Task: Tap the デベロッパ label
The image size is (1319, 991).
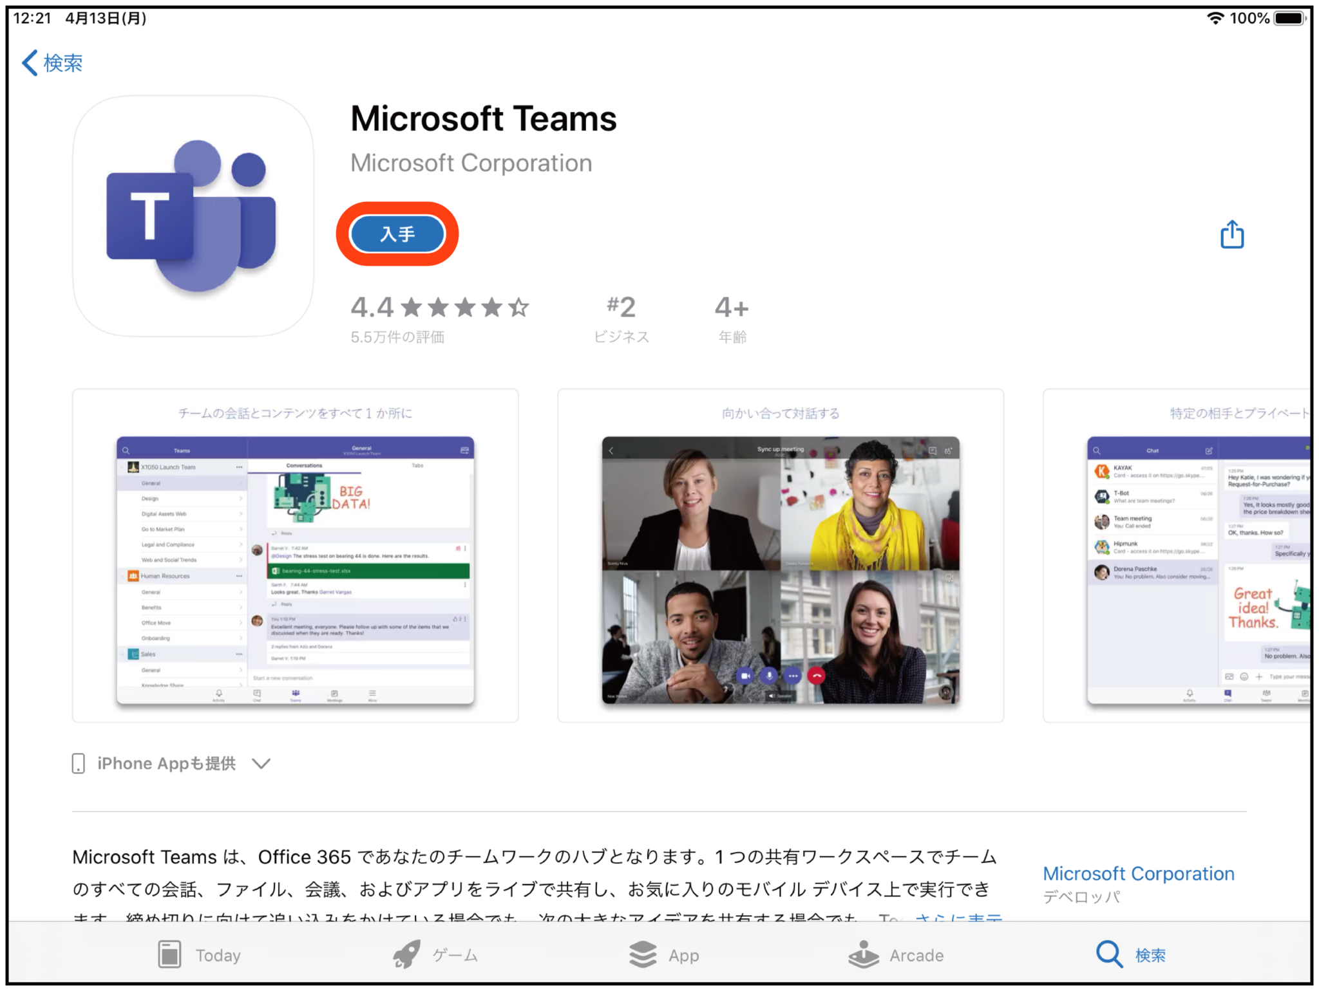Action: pos(1081,896)
